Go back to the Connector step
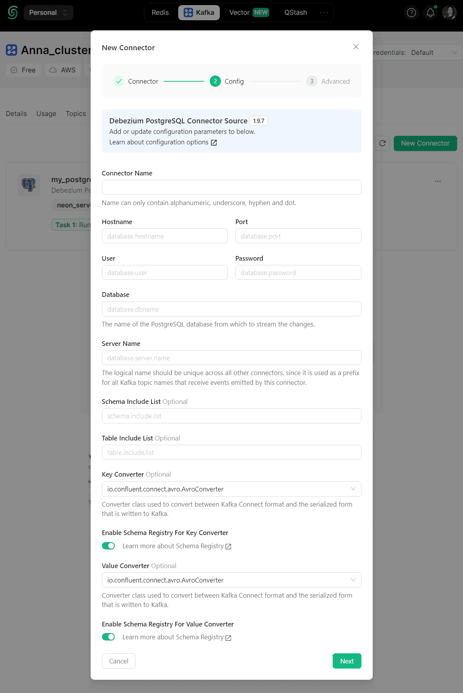This screenshot has width=463, height=693. click(x=136, y=81)
